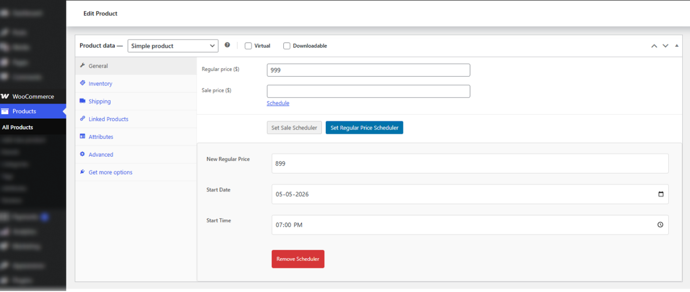
Task: Toggle the Virtual checkbox
Action: coord(248,46)
